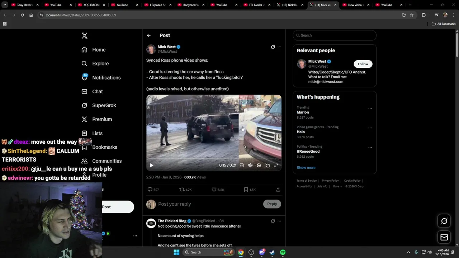Click the browser home button
The image size is (459, 258).
click(31, 15)
